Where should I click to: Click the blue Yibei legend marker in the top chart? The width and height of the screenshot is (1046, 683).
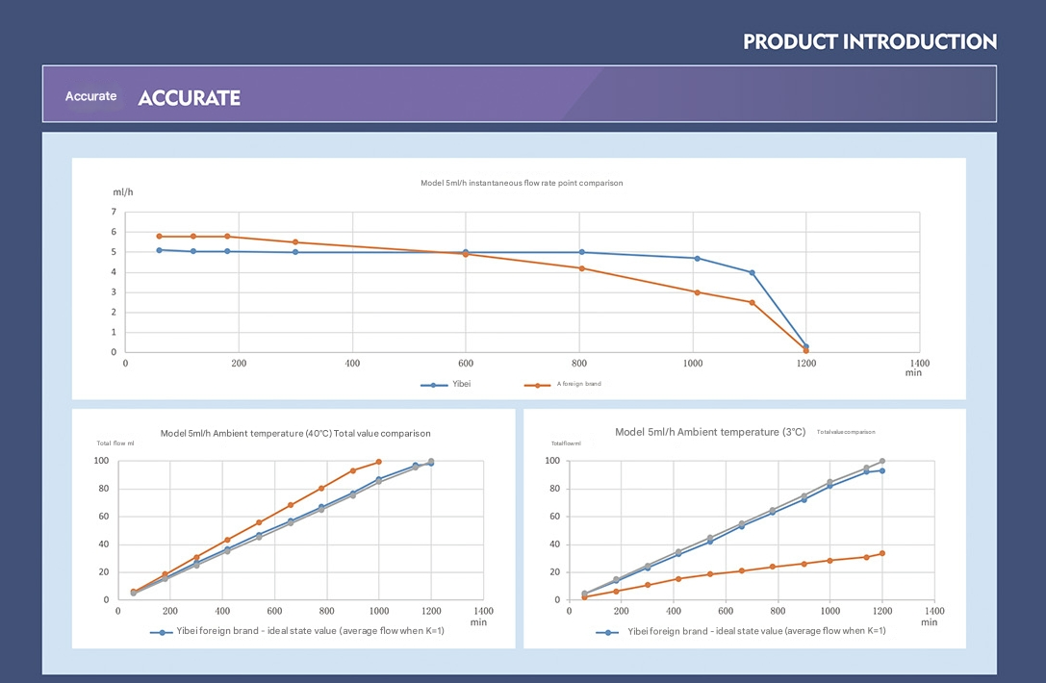click(434, 385)
